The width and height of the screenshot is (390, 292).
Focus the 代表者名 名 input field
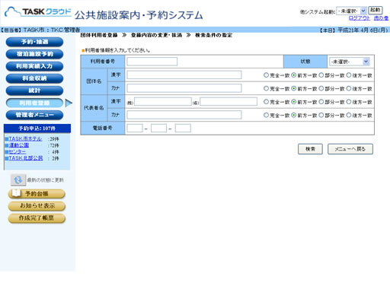point(229,102)
